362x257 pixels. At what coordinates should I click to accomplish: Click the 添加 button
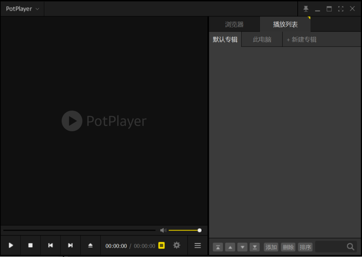click(x=271, y=247)
